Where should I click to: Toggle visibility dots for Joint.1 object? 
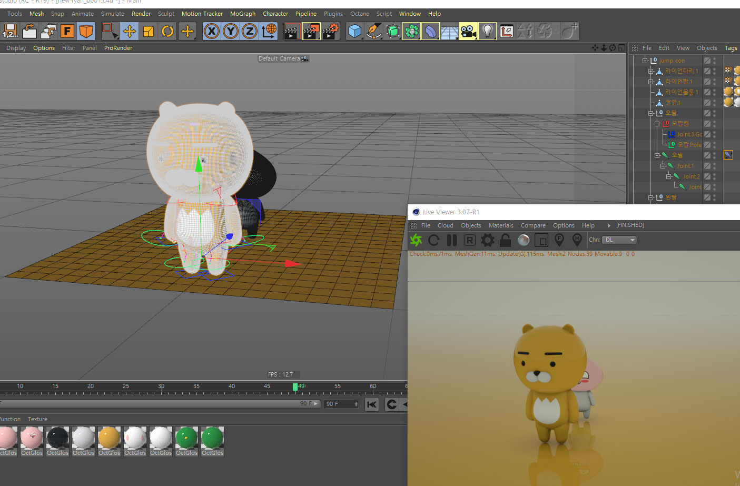click(x=715, y=166)
